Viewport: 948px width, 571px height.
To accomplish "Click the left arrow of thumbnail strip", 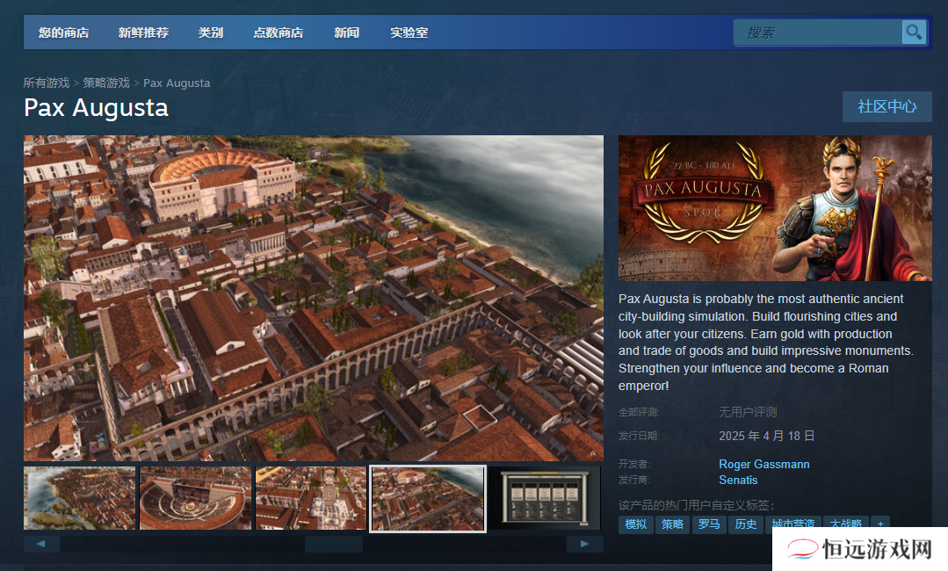I will point(41,544).
